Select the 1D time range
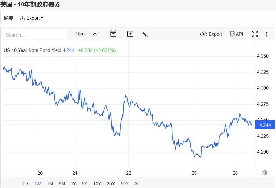Viewport: 276px width, 188px height. pyautogui.click(x=25, y=184)
